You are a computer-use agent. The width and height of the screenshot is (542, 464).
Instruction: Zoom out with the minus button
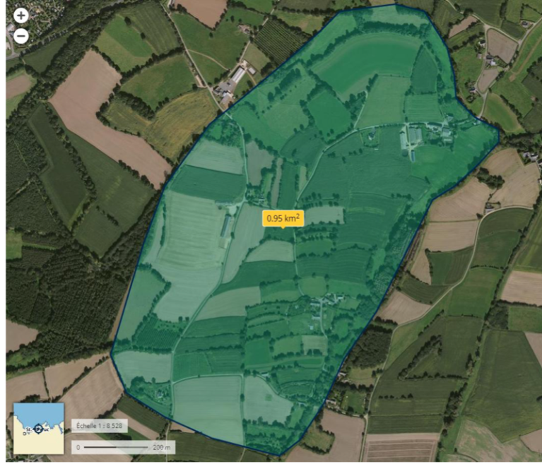(21, 35)
